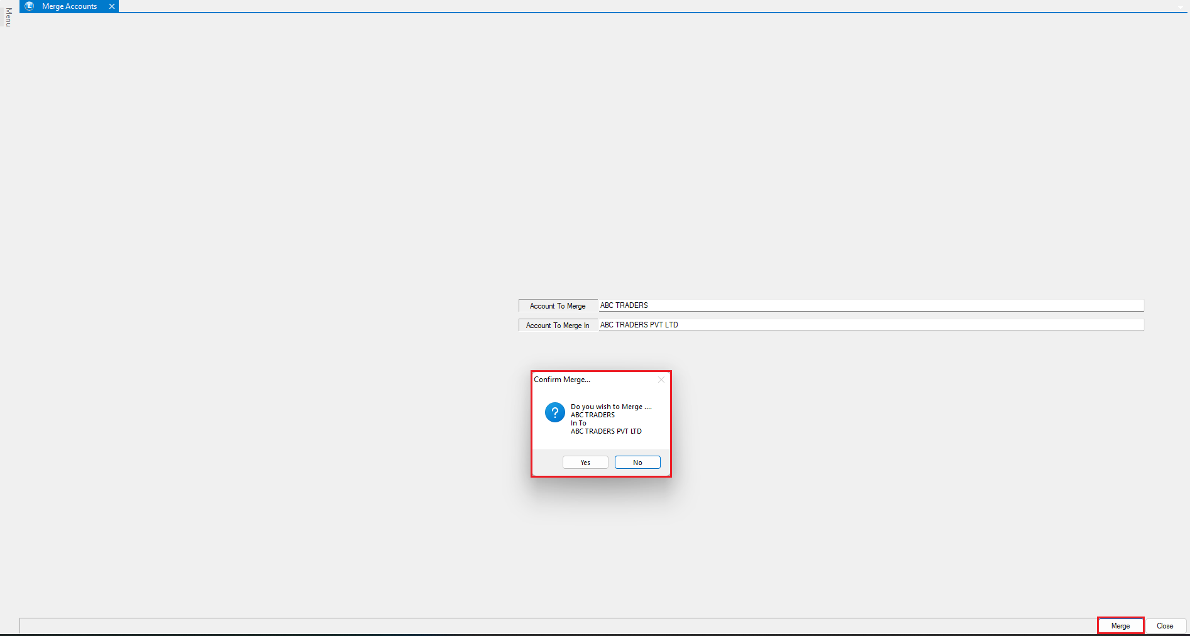Viewport: 1190px width, 636px height.
Task: Click 'ABC TRADERS PVT LTD' text in the dialog
Action: click(606, 431)
